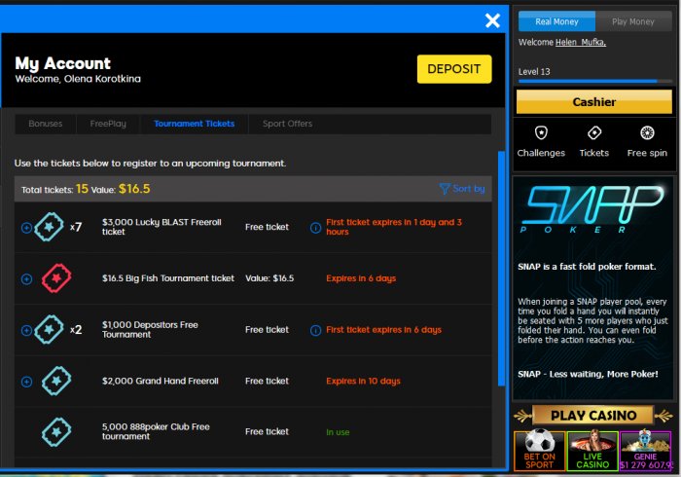Open the Bonuses tab
This screenshot has width=681, height=477.
coord(45,124)
